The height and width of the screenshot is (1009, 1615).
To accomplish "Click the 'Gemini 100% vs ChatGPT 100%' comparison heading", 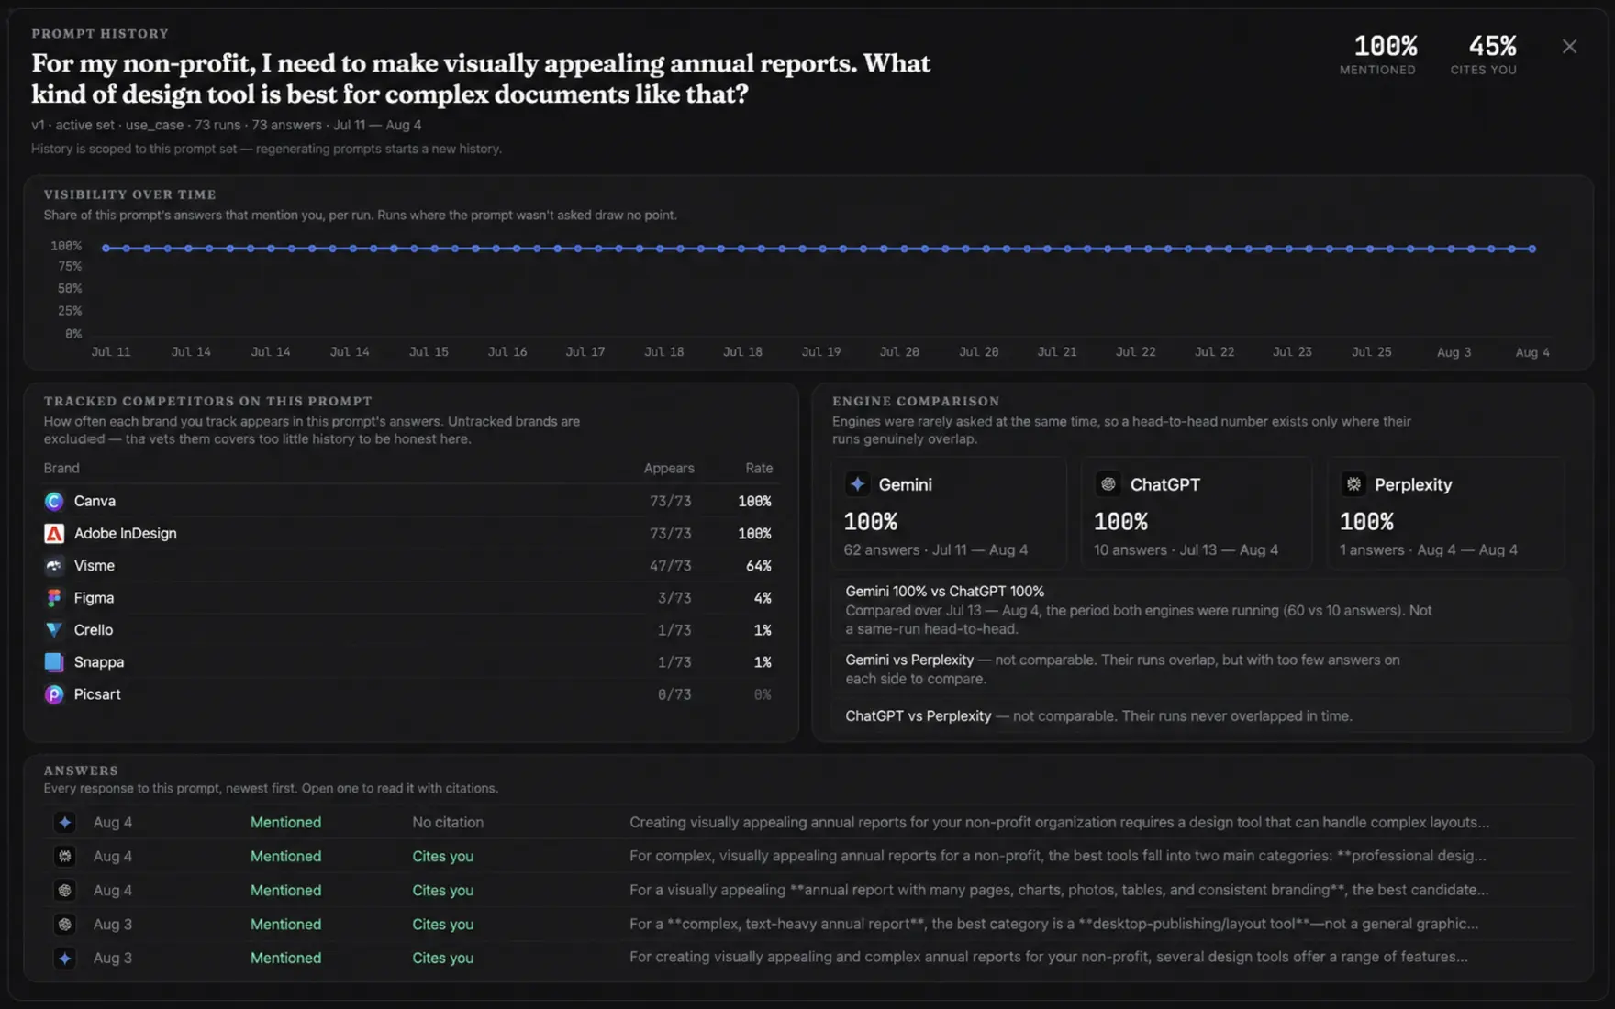I will click(x=945, y=591).
